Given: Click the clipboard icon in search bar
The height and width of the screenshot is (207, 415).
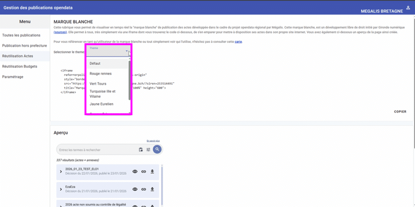Looking at the screenshot, I should 141,150.
